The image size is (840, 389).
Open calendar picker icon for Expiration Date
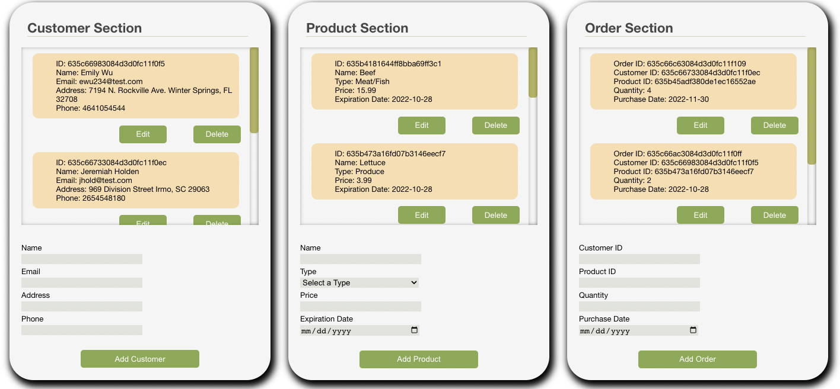tap(415, 330)
